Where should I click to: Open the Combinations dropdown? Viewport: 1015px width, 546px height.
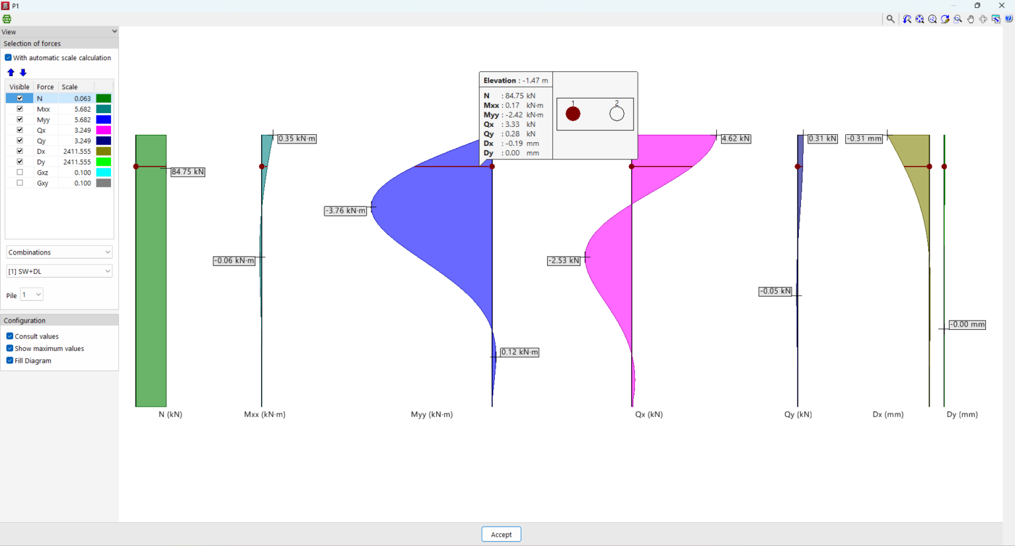(x=59, y=252)
